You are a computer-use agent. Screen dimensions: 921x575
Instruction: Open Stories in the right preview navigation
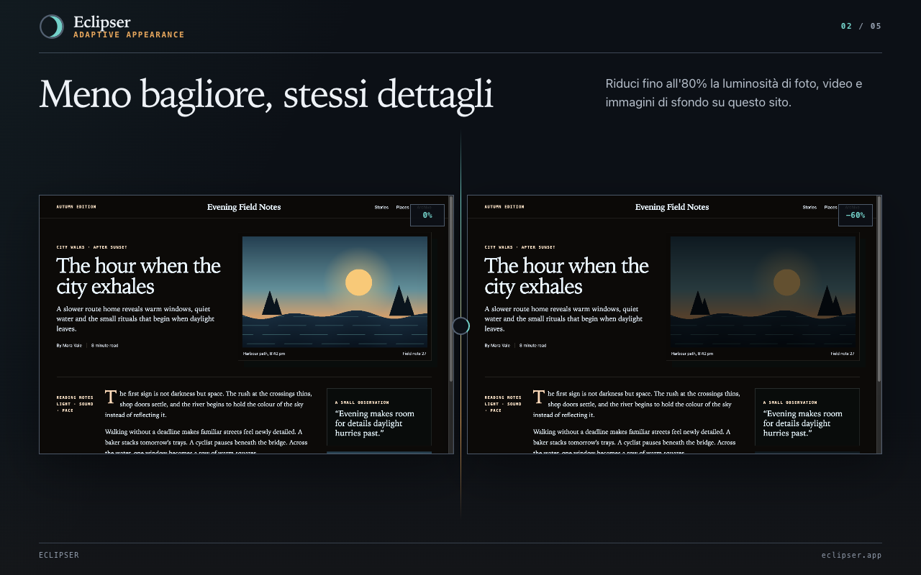click(809, 207)
